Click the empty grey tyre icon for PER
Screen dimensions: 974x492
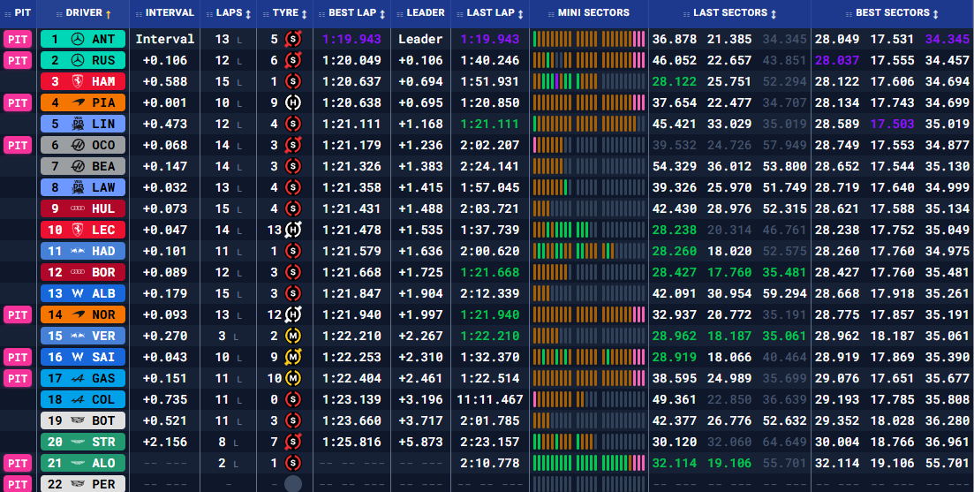(293, 484)
